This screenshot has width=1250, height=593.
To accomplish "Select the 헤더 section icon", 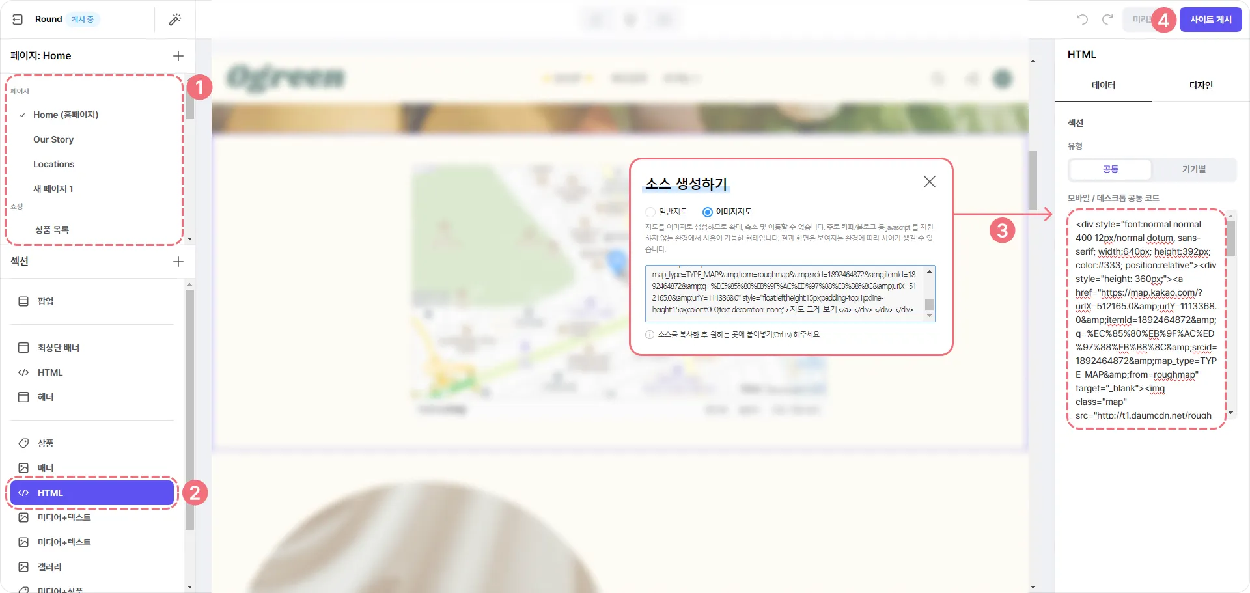I will pos(23,397).
